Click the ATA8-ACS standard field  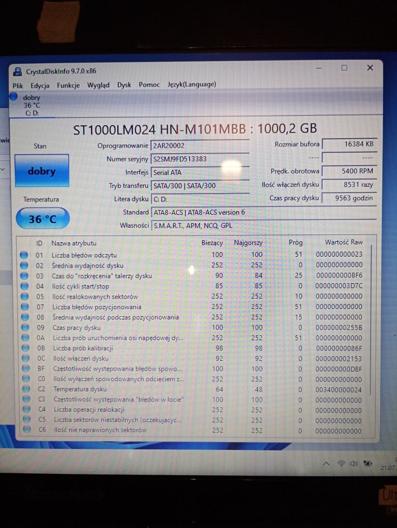click(264, 212)
